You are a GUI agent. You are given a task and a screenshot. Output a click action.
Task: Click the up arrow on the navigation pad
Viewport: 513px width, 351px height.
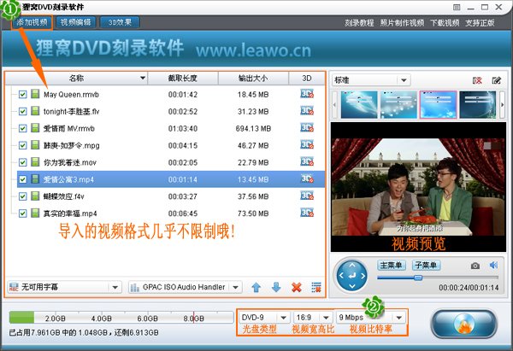(x=352, y=266)
